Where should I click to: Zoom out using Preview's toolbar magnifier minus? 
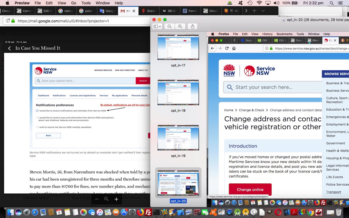(170, 26)
